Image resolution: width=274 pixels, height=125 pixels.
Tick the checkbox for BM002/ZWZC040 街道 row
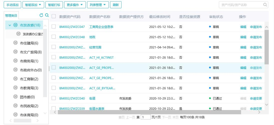coord(54,98)
